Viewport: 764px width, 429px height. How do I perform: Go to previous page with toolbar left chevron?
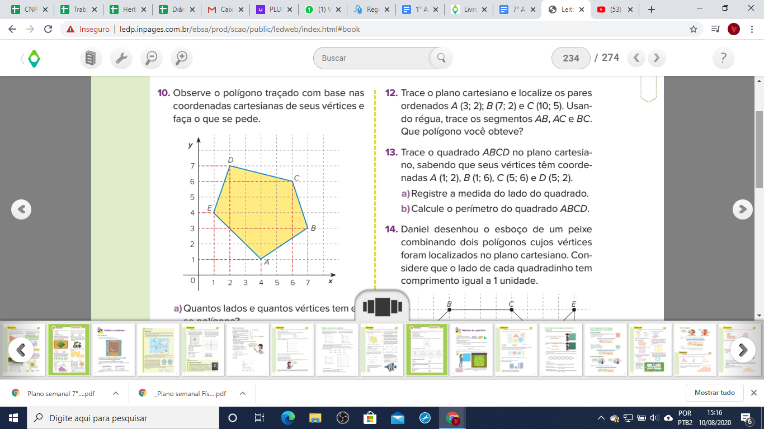click(x=636, y=58)
